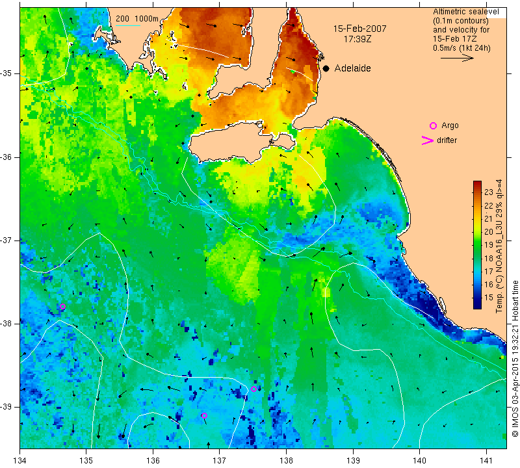Viewport: 520px width, 468px height.
Task: Click yellow section of colour bar near 21
Action: pyautogui.click(x=477, y=218)
